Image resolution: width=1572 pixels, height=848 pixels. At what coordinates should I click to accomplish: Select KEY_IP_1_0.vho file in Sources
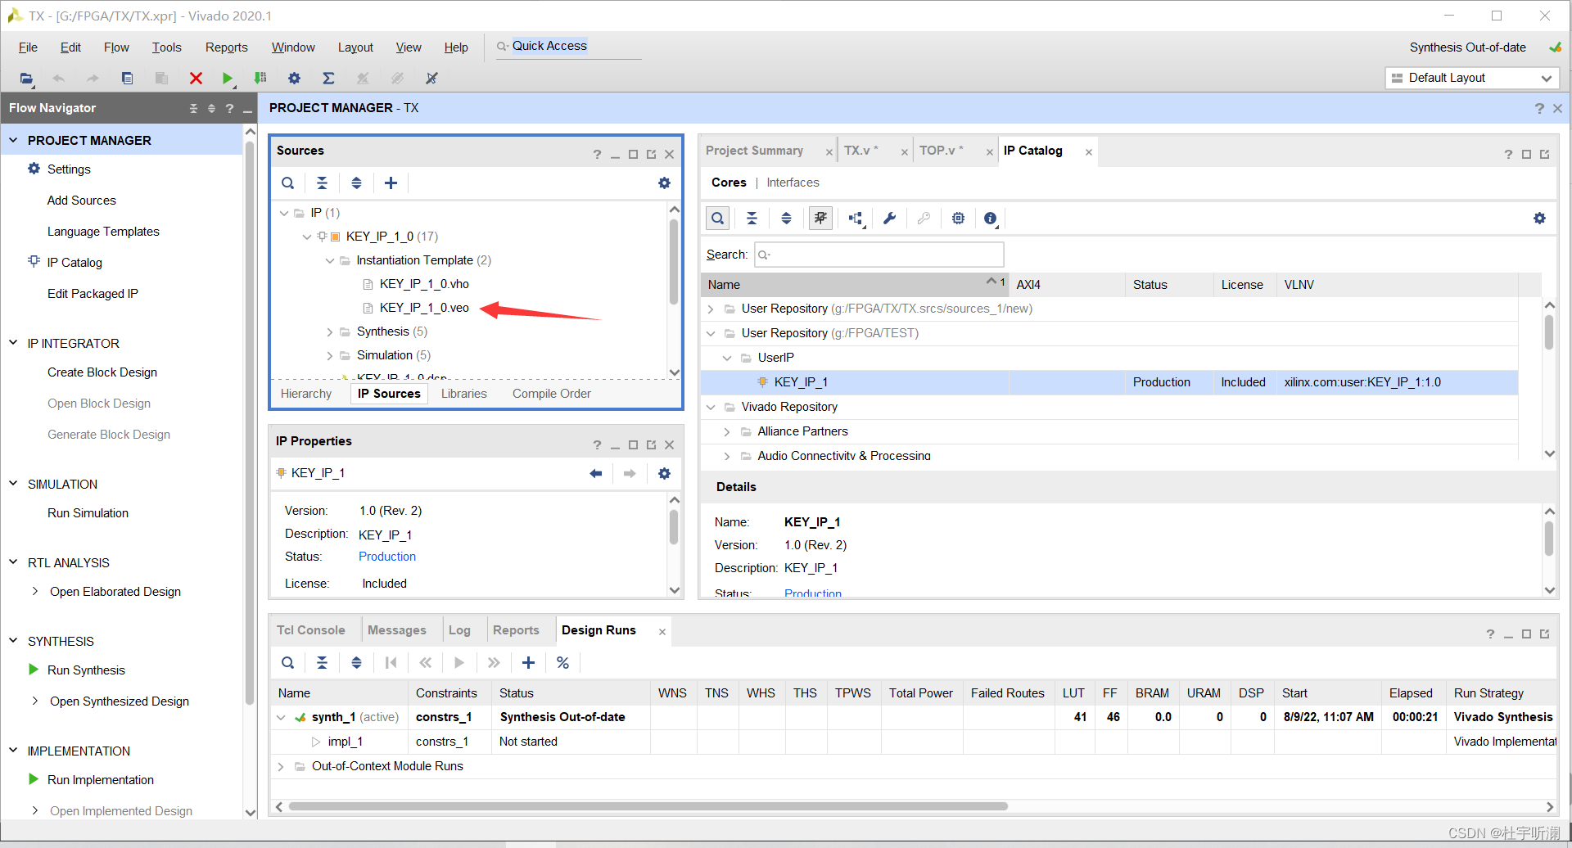point(424,284)
